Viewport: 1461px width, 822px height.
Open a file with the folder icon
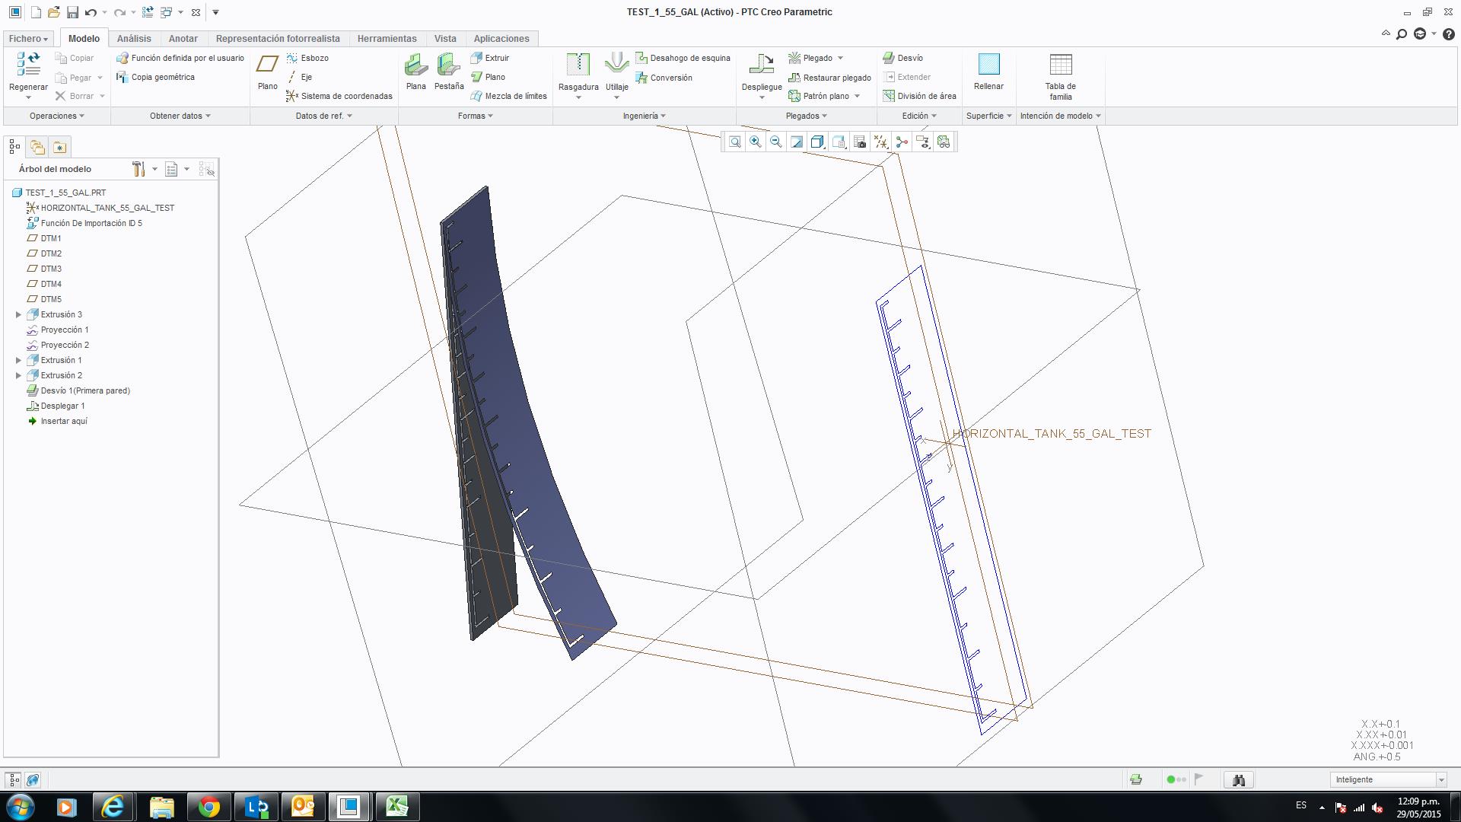click(x=53, y=12)
